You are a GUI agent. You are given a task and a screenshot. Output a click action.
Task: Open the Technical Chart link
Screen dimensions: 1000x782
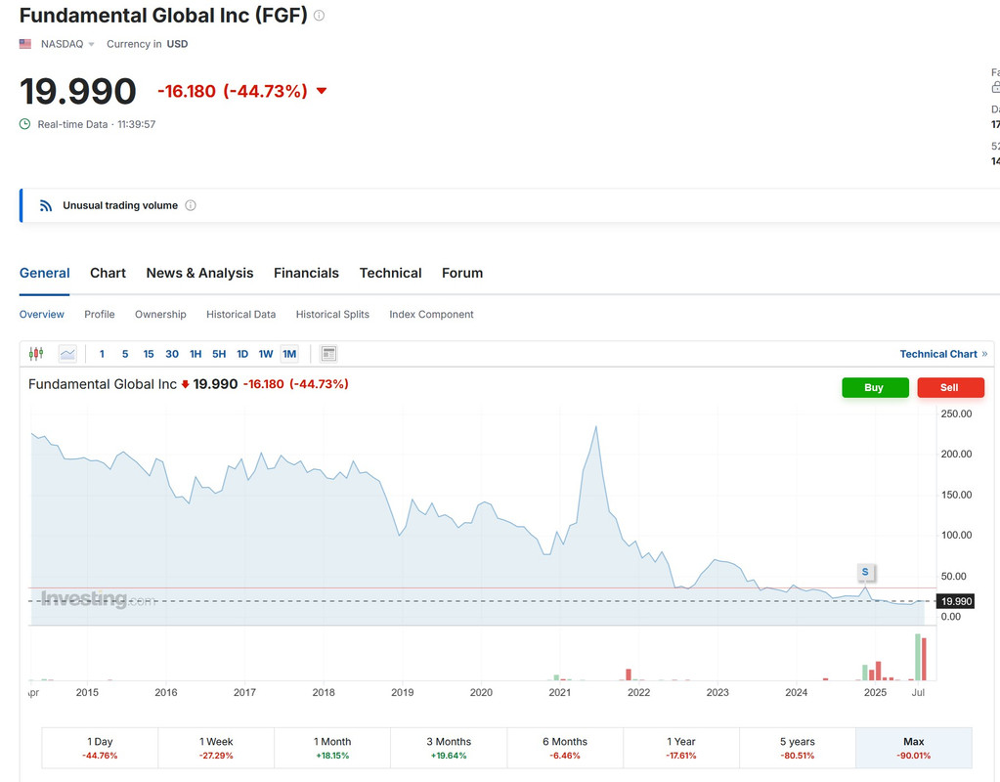tap(943, 354)
